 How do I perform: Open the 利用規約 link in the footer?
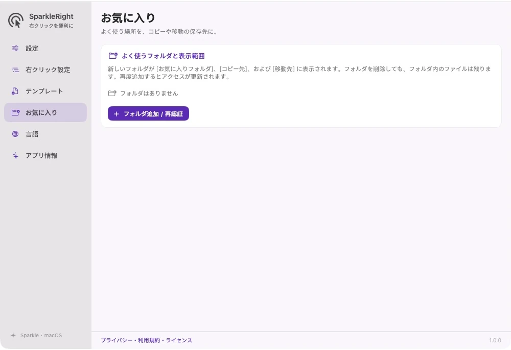pyautogui.click(x=148, y=340)
